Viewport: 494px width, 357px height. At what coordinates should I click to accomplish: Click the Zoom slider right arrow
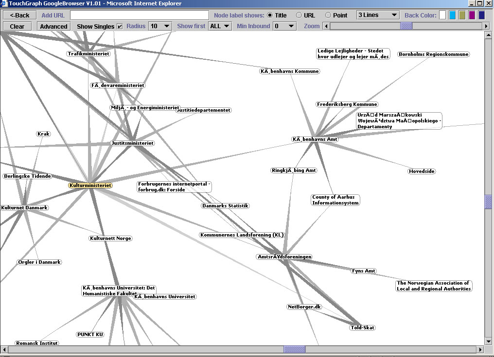click(x=486, y=26)
